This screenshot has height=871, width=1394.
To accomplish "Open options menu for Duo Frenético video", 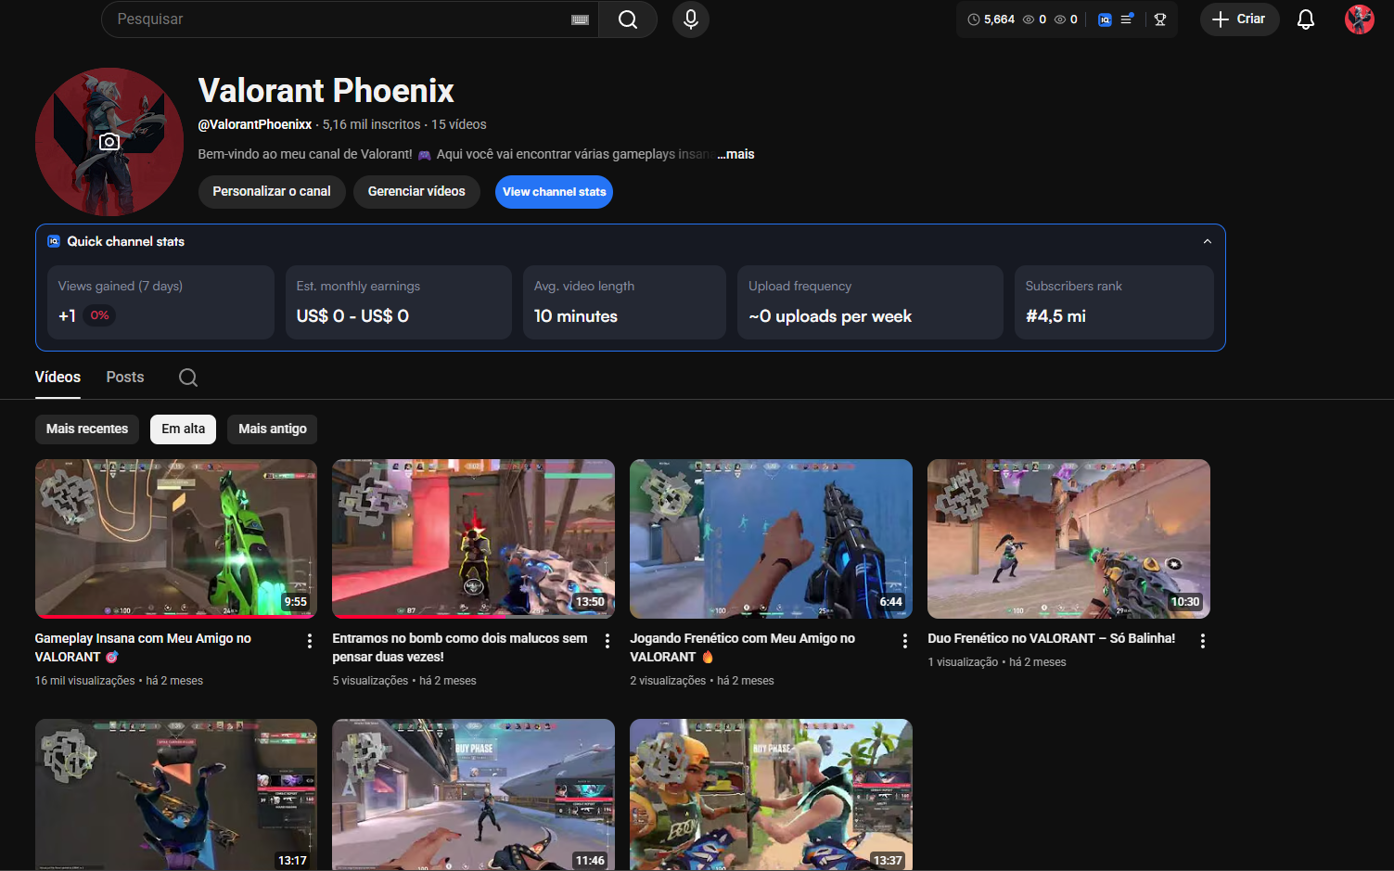I will [x=1203, y=641].
